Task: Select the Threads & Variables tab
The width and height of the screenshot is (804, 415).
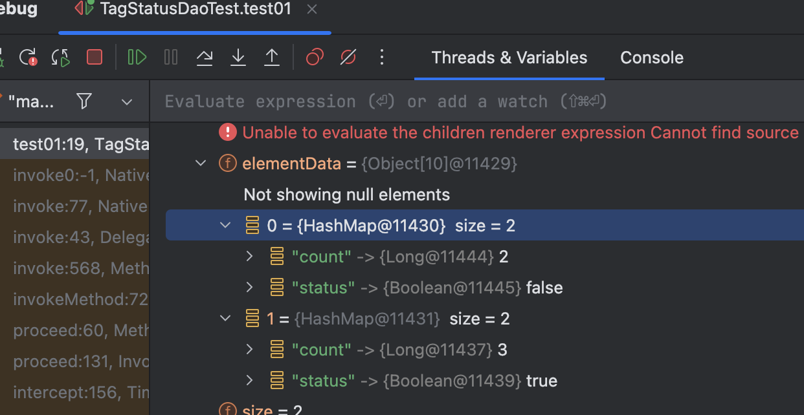Action: tap(509, 58)
